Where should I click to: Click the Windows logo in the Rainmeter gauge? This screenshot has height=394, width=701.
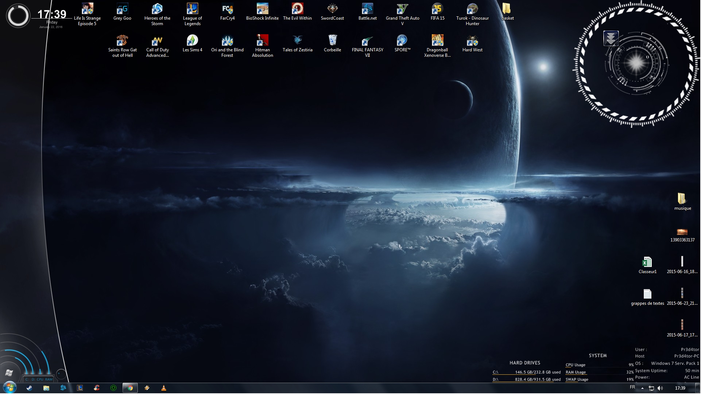coord(9,373)
